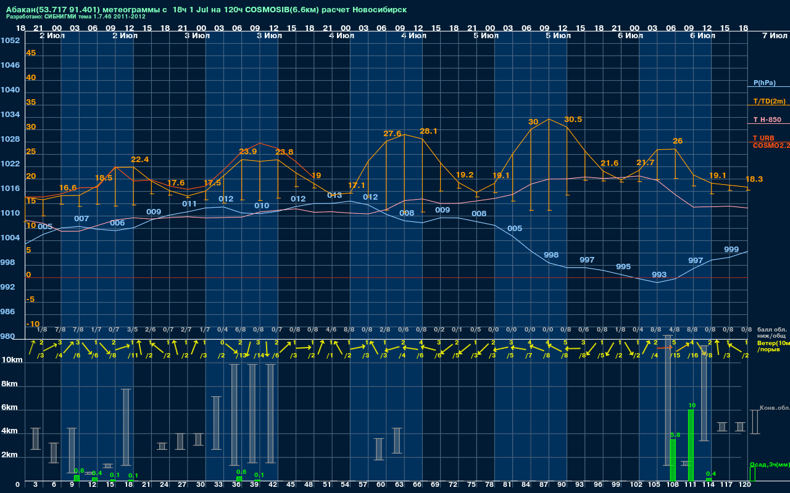
Task: Click the tall green precipitation bar labeled 10
Action: pyautogui.click(x=691, y=446)
